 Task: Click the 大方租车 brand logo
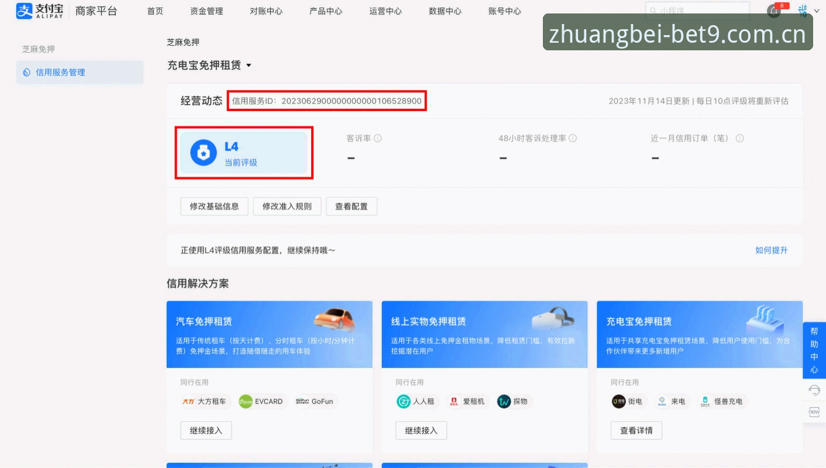pyautogui.click(x=188, y=401)
